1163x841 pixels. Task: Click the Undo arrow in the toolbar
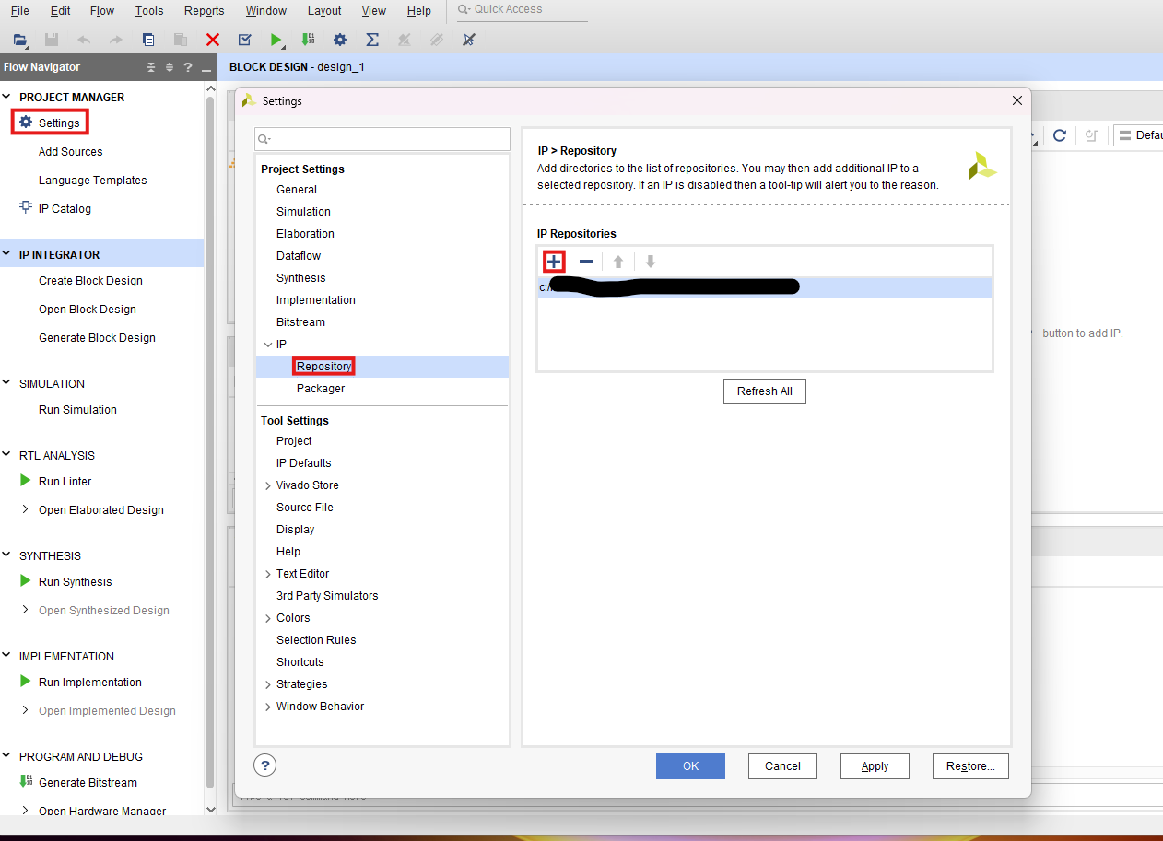[84, 40]
